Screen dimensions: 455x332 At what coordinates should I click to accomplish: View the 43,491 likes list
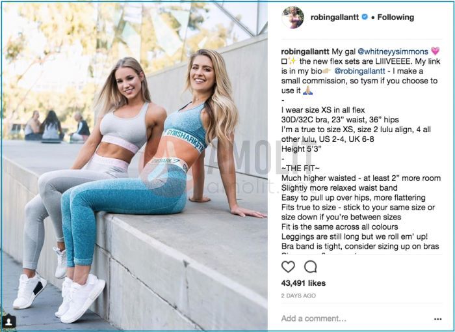[304, 283]
